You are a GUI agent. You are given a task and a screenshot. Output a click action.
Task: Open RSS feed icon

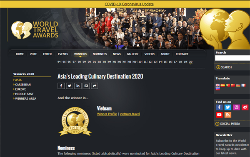[228, 115]
